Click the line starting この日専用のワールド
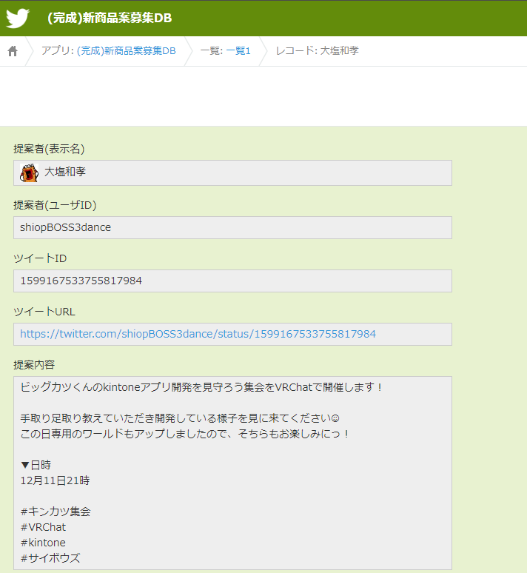Image resolution: width=527 pixels, height=573 pixels. [184, 434]
